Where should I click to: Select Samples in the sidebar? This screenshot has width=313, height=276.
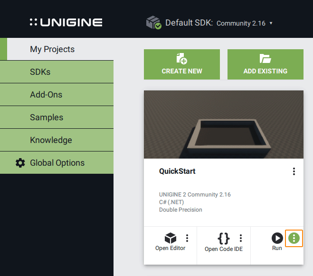pos(47,117)
